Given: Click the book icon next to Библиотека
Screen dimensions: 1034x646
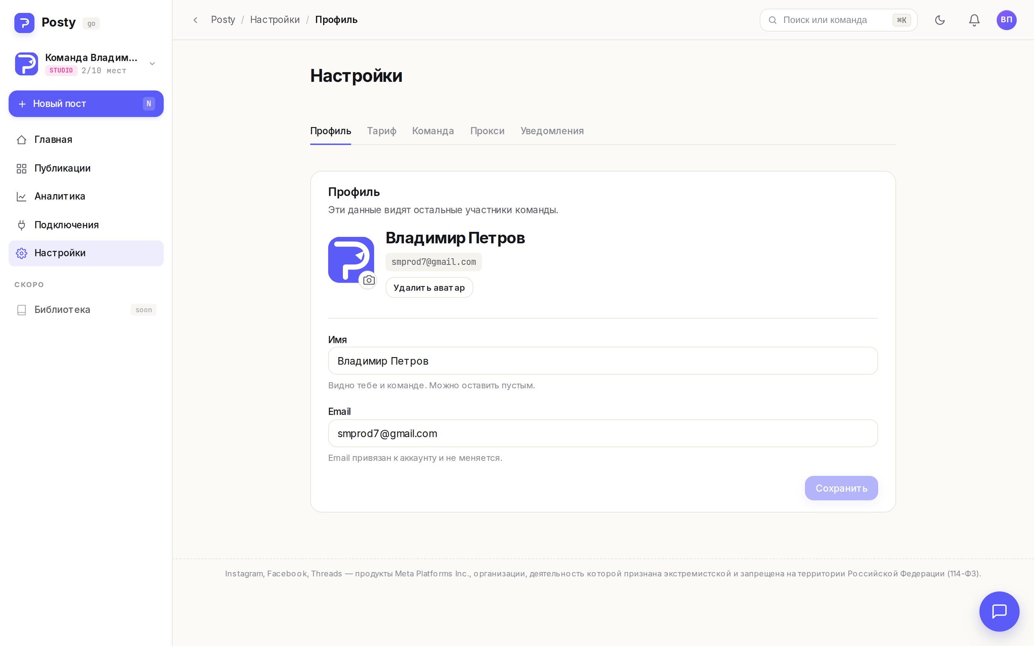Looking at the screenshot, I should click(22, 310).
